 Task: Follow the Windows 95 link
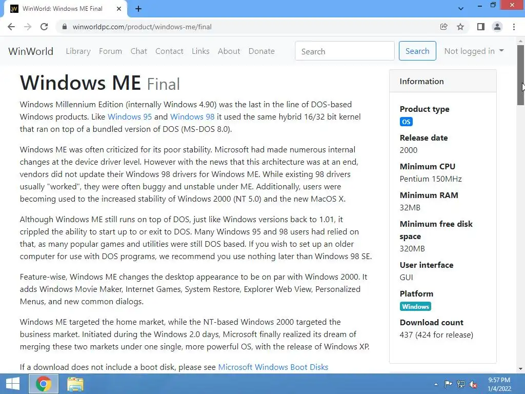[130, 116]
